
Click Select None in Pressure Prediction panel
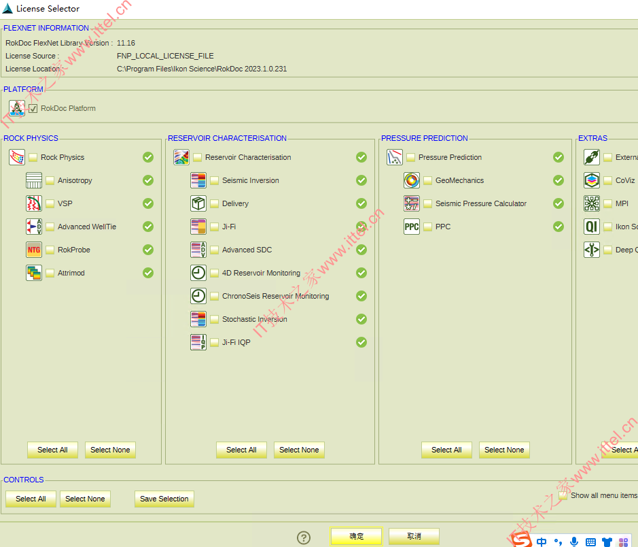point(504,450)
